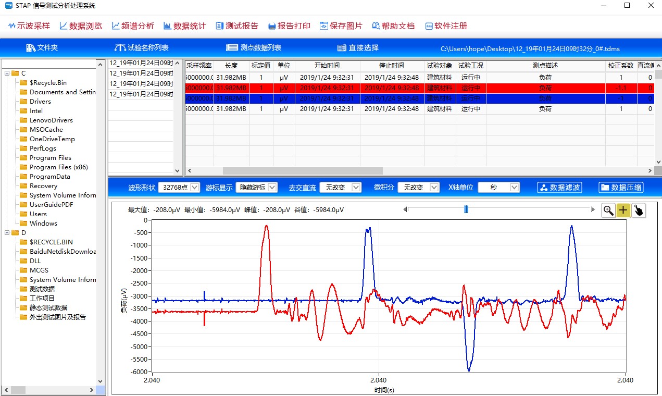662x396 pixels.
Task: Select the red highlighted data row
Action: (419, 88)
